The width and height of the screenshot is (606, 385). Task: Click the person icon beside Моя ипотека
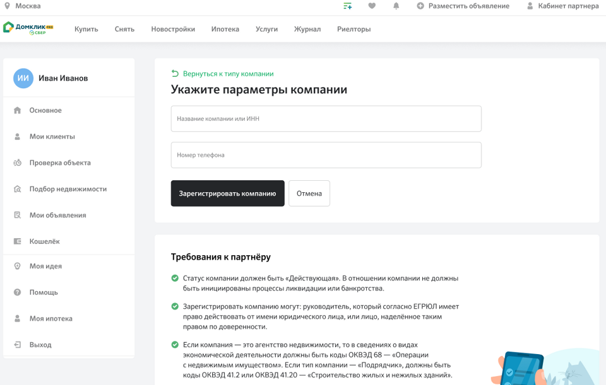pos(18,319)
